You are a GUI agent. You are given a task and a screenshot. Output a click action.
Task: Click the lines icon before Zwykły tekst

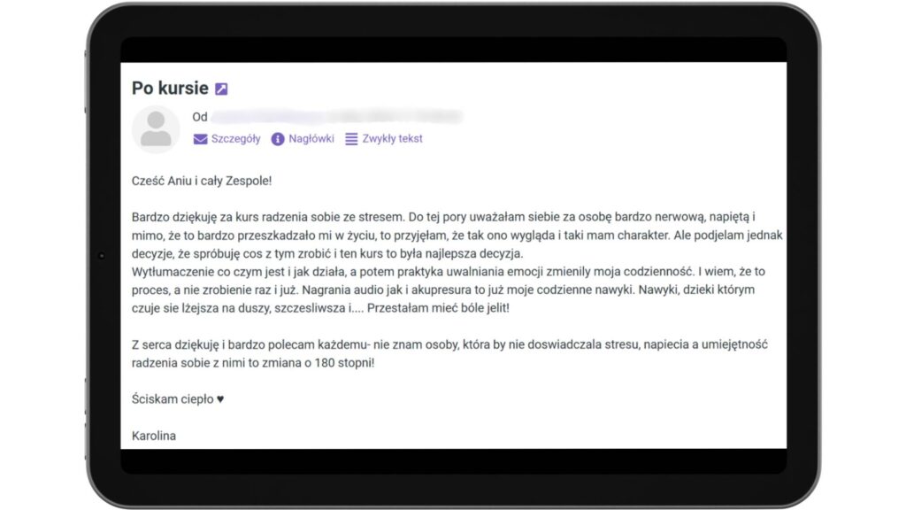pyautogui.click(x=351, y=139)
